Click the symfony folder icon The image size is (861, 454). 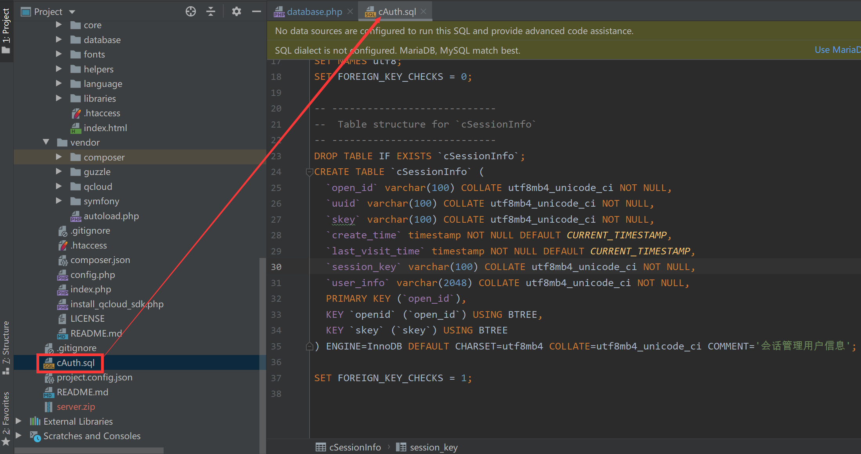[x=75, y=201]
